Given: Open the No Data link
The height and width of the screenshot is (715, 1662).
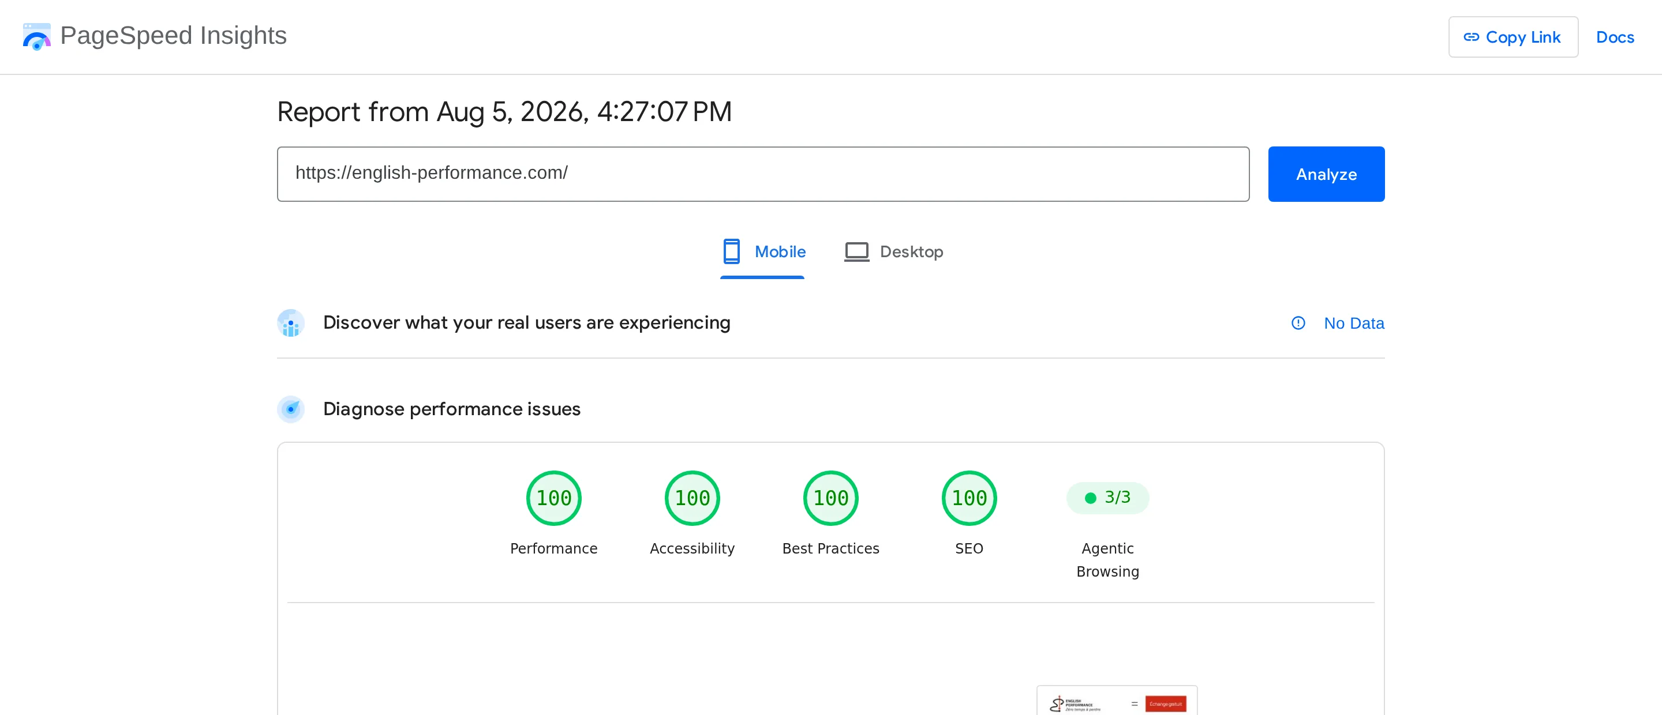Looking at the screenshot, I should (x=1354, y=323).
